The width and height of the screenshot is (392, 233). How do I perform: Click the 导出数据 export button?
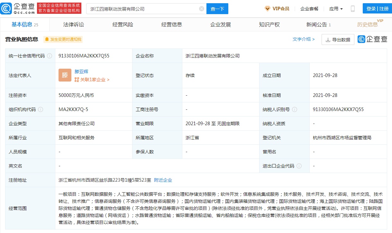tap(338, 40)
